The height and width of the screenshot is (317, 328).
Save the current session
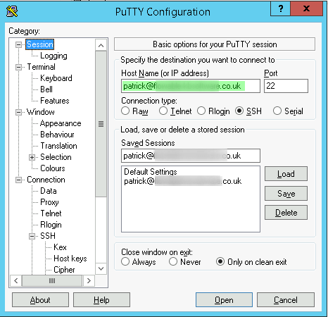pyautogui.click(x=286, y=194)
